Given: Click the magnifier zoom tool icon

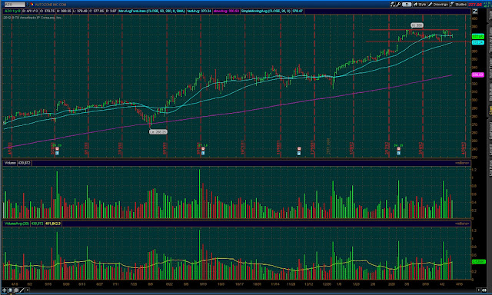Looking at the screenshot, I should click(x=16, y=290).
